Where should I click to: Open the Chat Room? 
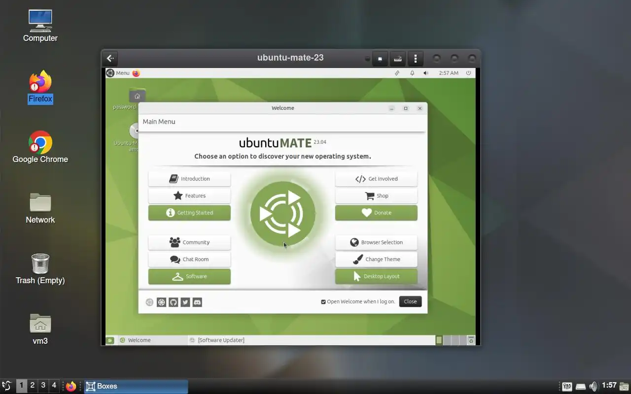click(189, 259)
